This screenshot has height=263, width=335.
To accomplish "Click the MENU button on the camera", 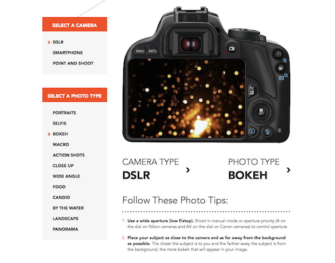I will pyautogui.click(x=140, y=51).
